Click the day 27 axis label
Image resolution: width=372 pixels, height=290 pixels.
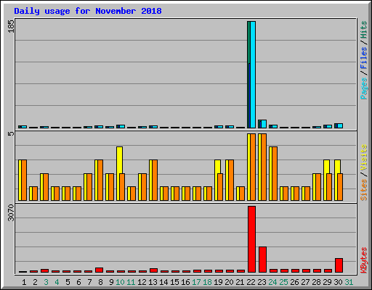[x=305, y=282]
